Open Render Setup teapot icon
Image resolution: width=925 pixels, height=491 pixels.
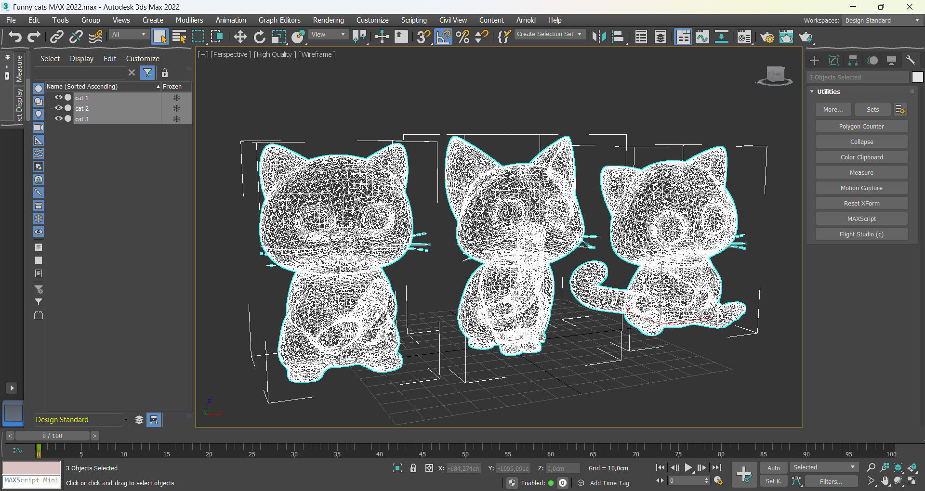click(767, 37)
